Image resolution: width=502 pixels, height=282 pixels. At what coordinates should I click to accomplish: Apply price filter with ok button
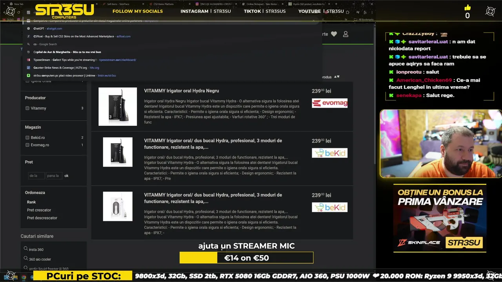click(66, 176)
